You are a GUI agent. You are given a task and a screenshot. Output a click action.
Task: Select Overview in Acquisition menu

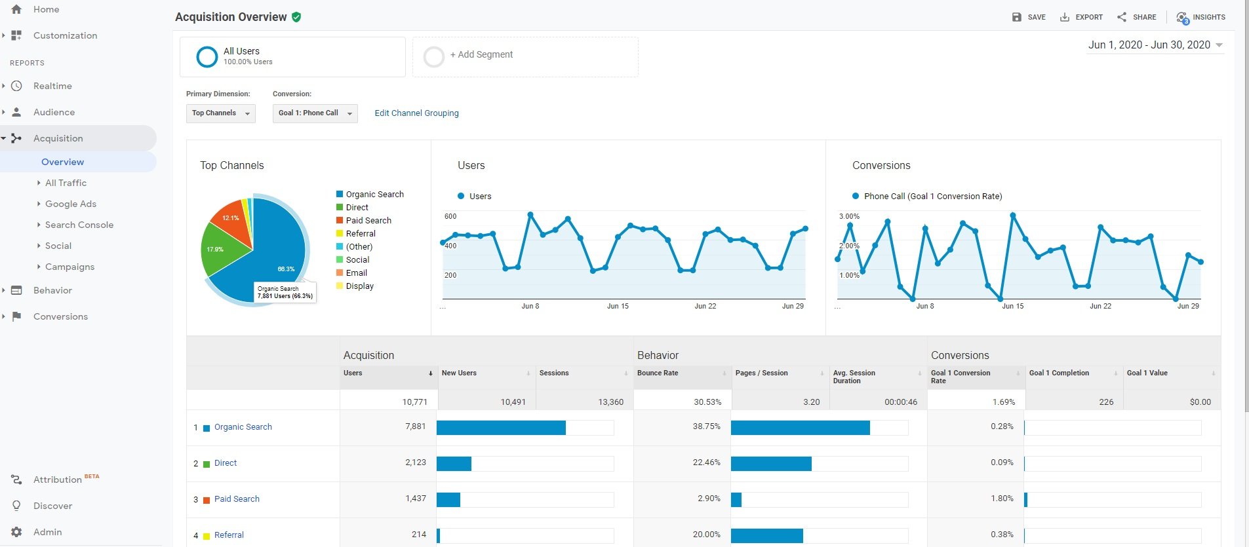[62, 162]
